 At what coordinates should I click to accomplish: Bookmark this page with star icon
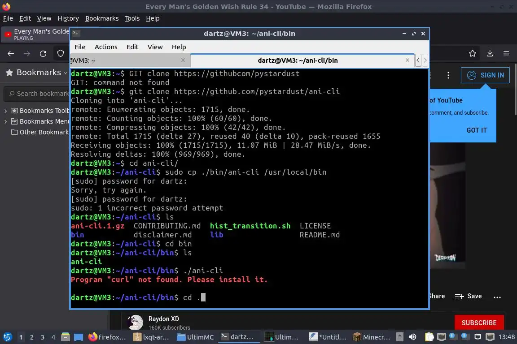click(473, 53)
